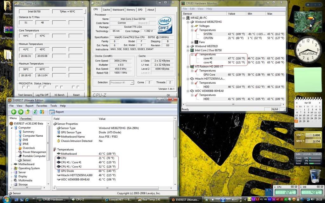Viewport: 325px width, 203px height.
Task: Select the Overclock item in EVEREST tree
Action: [x=29, y=148]
